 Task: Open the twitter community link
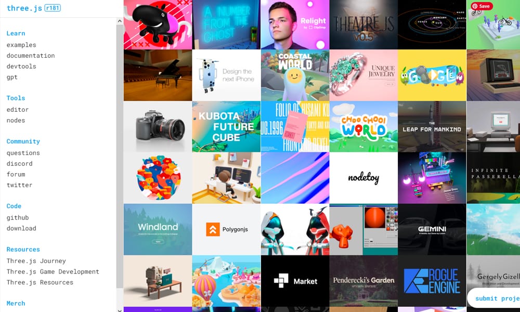pos(20,185)
